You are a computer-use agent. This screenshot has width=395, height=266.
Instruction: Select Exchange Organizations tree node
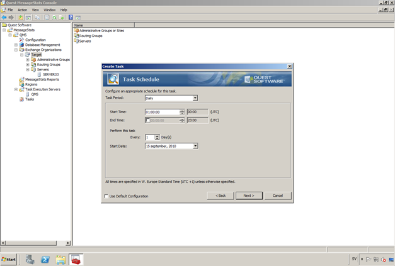click(43, 50)
